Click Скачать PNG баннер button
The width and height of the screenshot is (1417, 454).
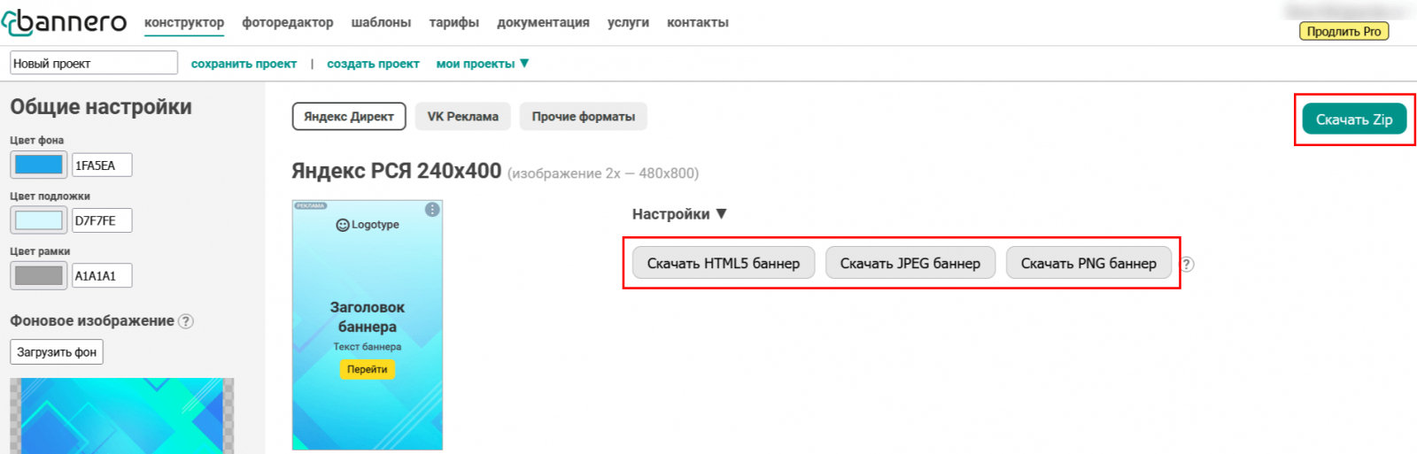pyautogui.click(x=1088, y=263)
